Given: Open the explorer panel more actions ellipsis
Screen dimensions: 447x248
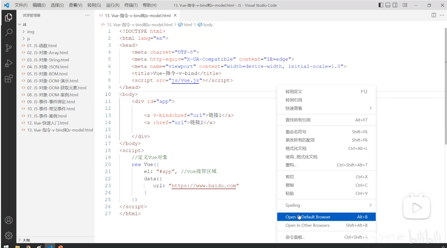Looking at the screenshot, I should [x=87, y=15].
